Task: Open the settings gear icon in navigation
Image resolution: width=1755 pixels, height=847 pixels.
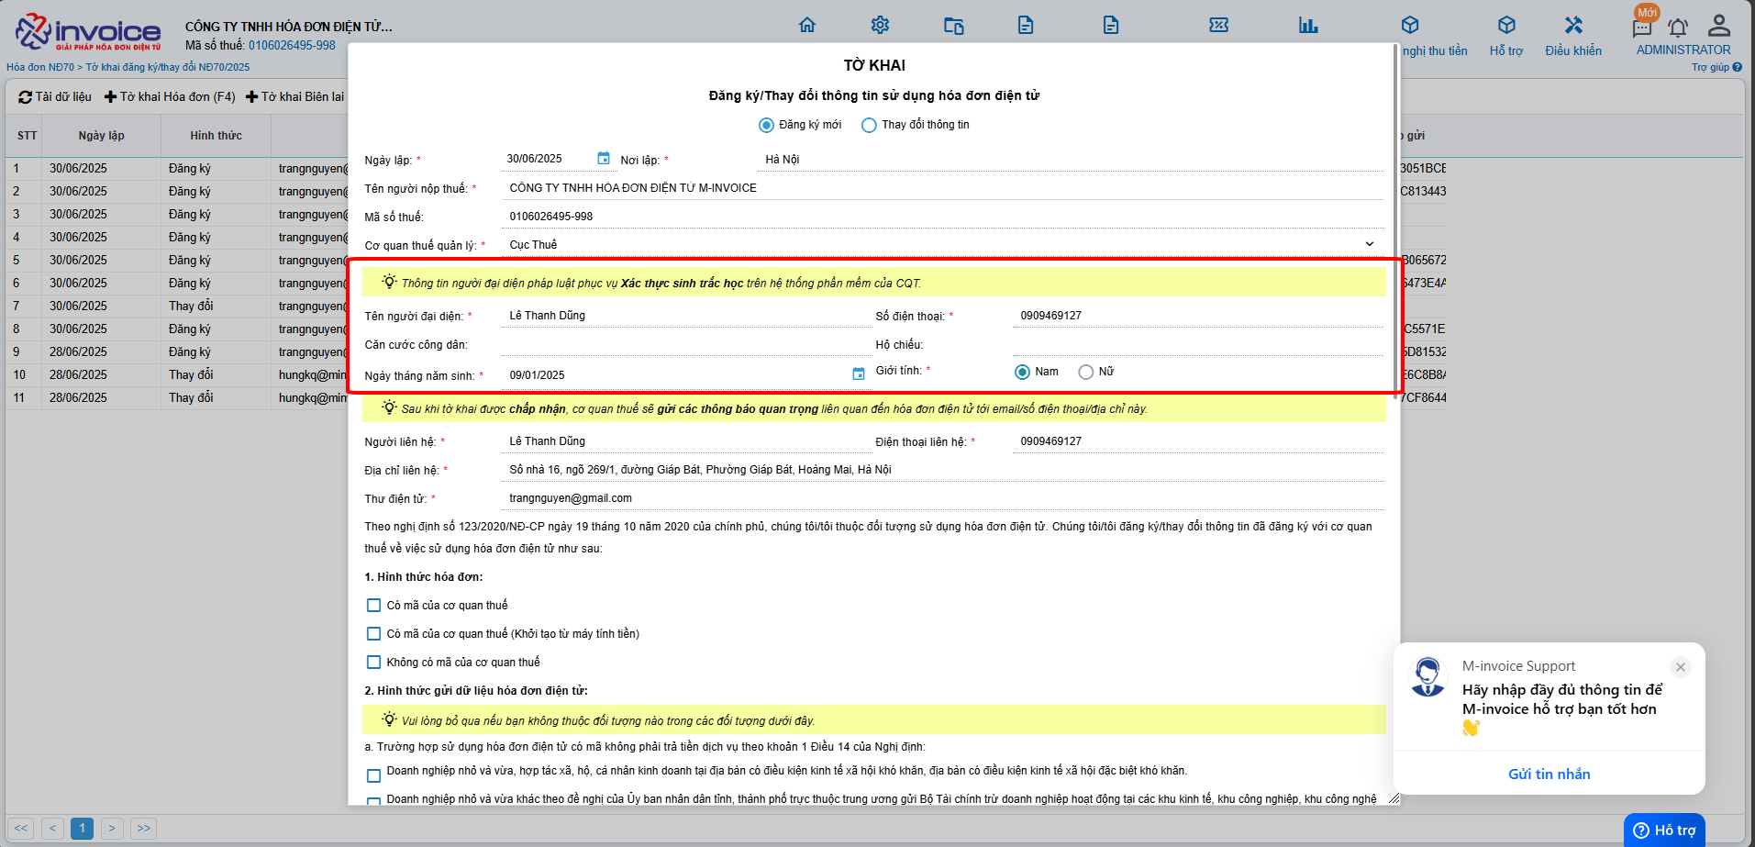Action: coord(880,25)
